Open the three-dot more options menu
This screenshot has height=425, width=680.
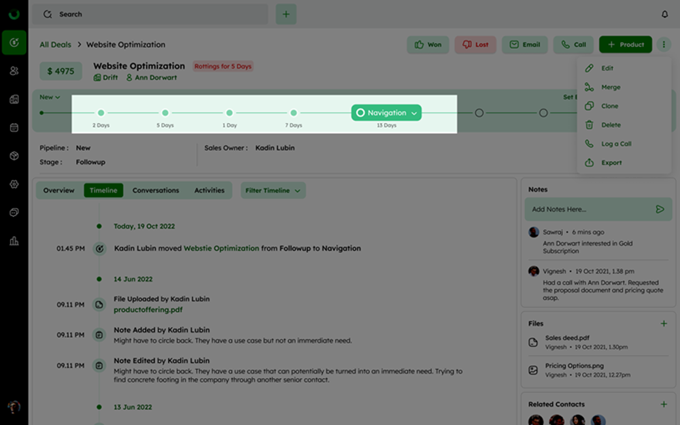(x=664, y=44)
